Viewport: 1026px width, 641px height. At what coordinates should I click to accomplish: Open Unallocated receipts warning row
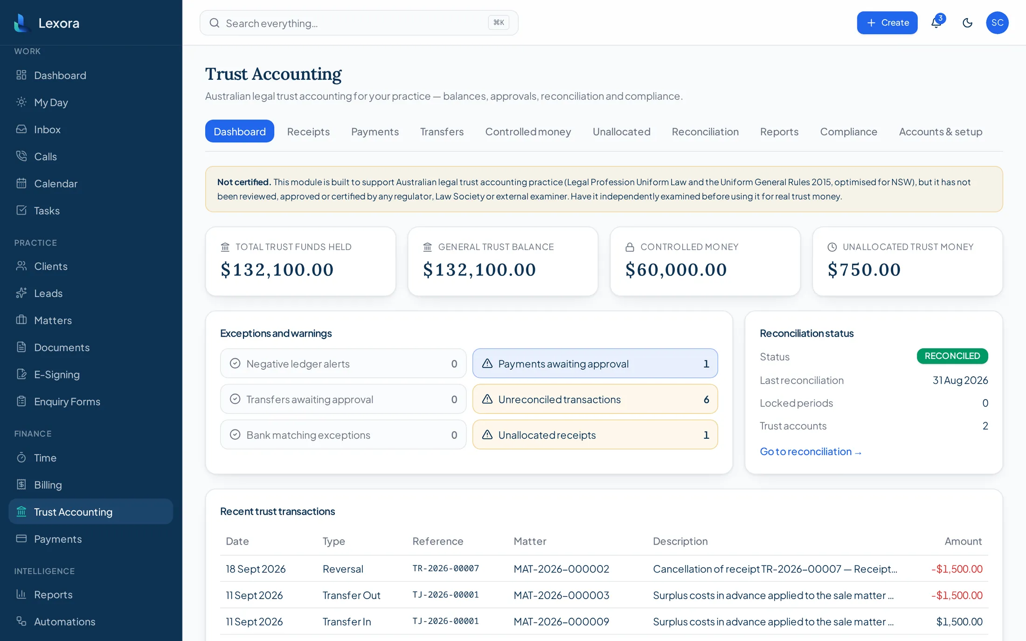(x=595, y=434)
